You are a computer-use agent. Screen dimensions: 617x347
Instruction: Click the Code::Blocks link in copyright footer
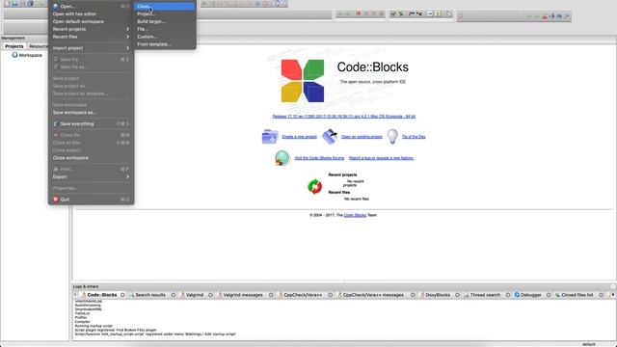click(355, 215)
